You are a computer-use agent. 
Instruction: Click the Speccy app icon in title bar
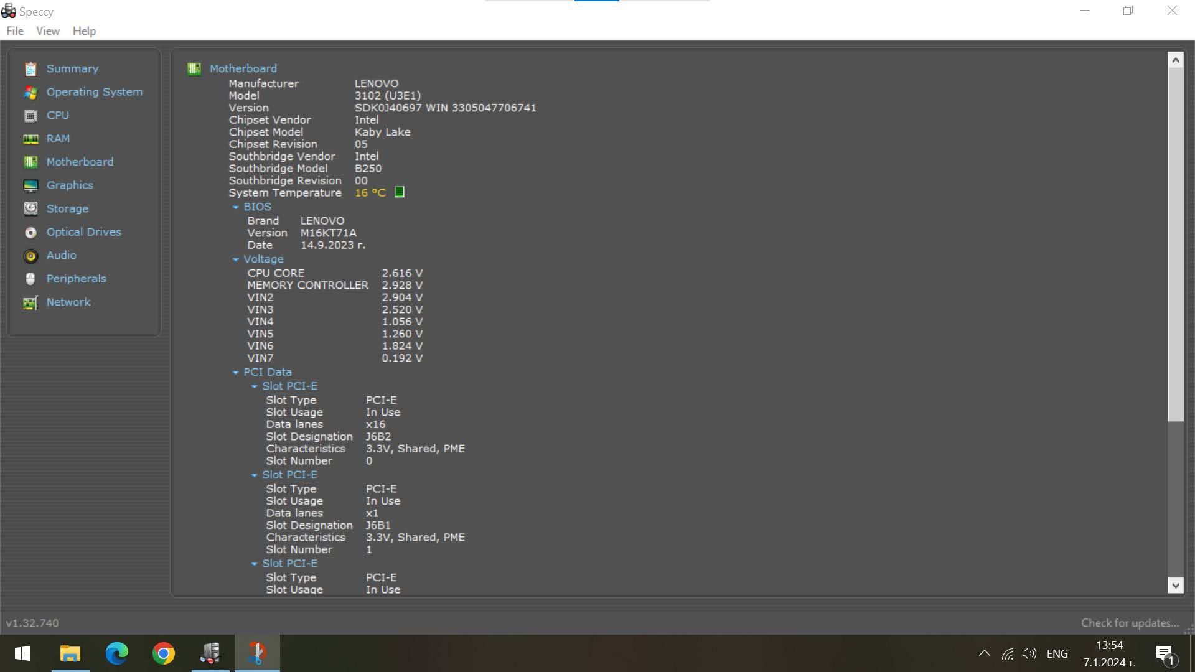[x=9, y=11]
